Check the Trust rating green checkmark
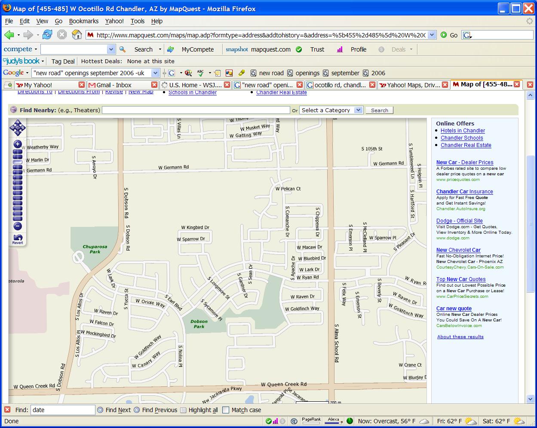Viewport: 537px width, 428px height. pyautogui.click(x=299, y=49)
